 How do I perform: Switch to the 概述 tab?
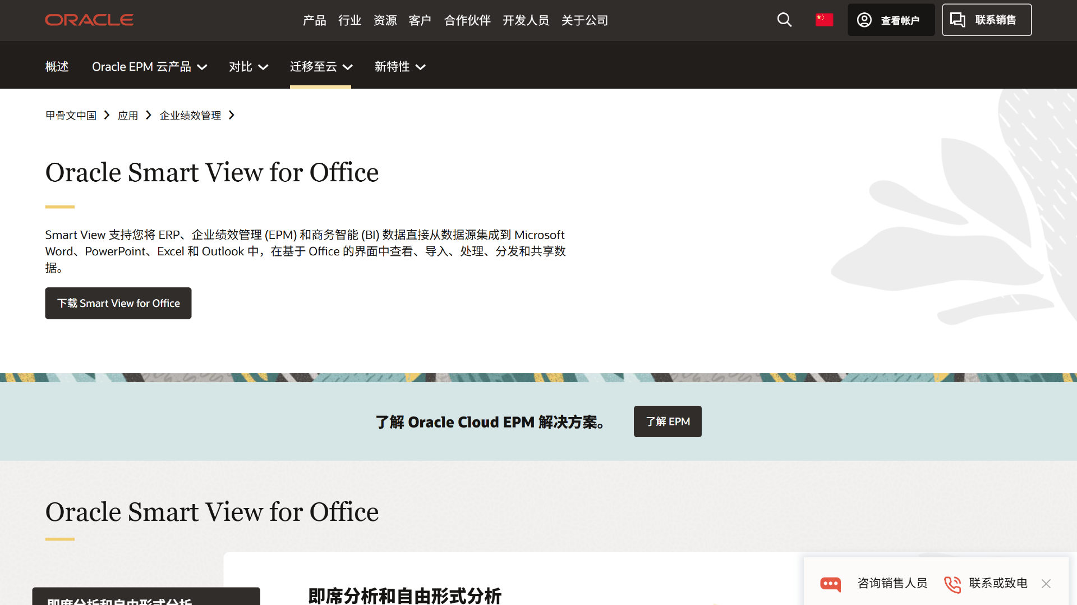click(x=57, y=66)
